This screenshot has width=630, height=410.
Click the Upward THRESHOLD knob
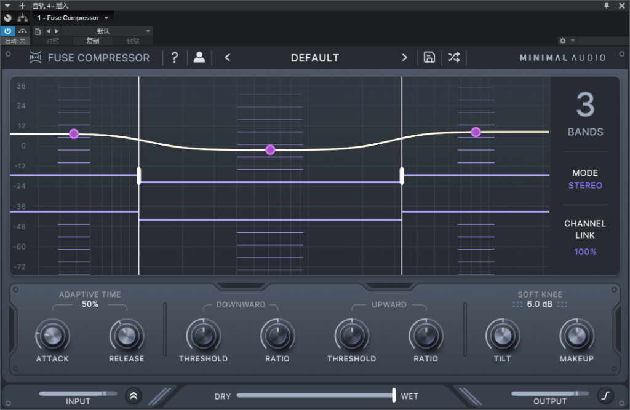pyautogui.click(x=351, y=336)
